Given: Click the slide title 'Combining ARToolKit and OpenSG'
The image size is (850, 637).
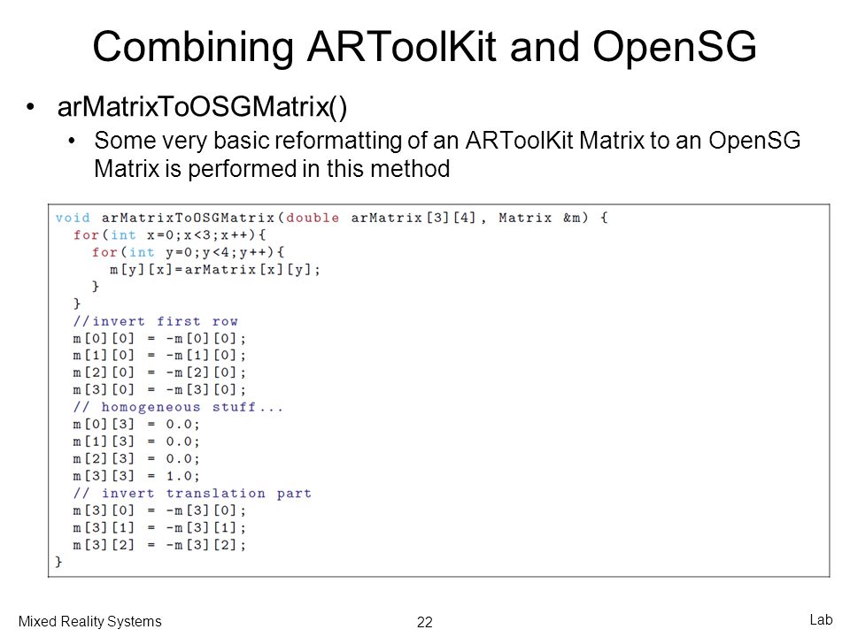Looking at the screenshot, I should [424, 47].
